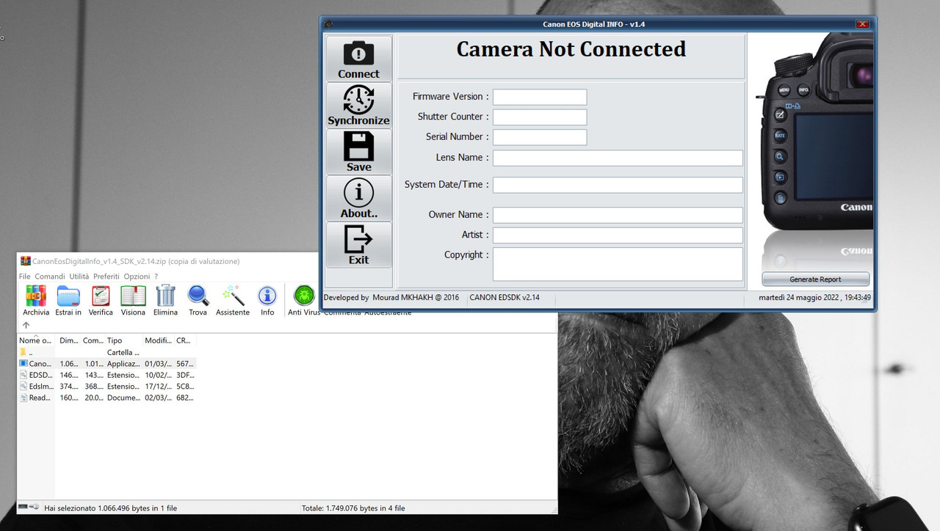The height and width of the screenshot is (531, 940).
Task: Sort by the Com... compressed column header
Action: click(93, 340)
